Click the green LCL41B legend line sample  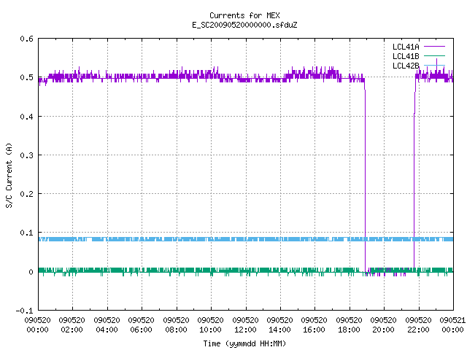point(434,55)
